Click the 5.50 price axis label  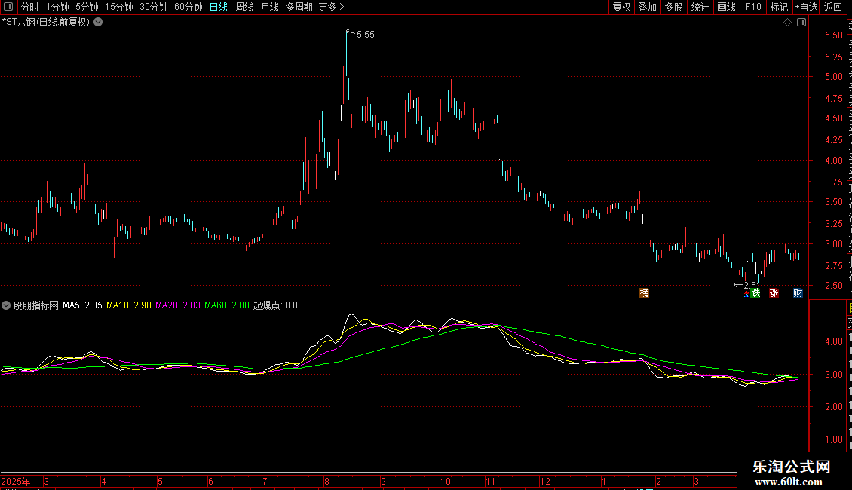click(834, 35)
